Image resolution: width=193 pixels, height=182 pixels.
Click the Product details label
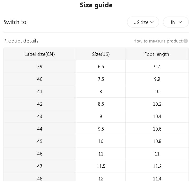(x=21, y=41)
